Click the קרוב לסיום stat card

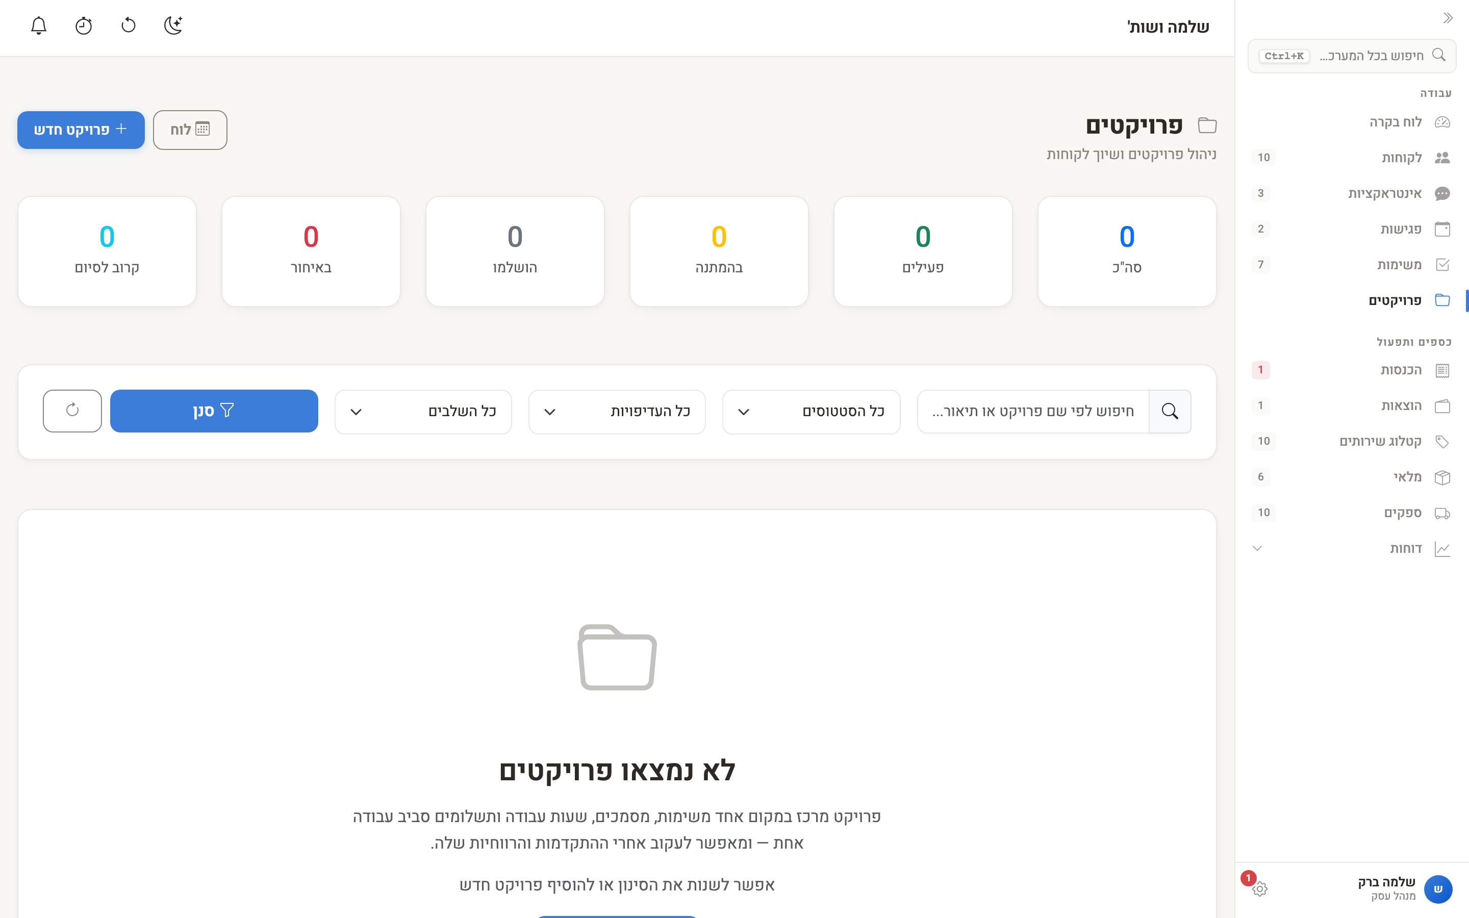pyautogui.click(x=107, y=251)
